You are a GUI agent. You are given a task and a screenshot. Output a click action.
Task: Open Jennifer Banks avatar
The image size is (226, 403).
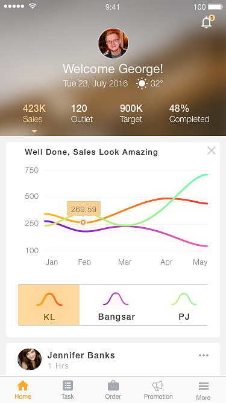click(30, 359)
